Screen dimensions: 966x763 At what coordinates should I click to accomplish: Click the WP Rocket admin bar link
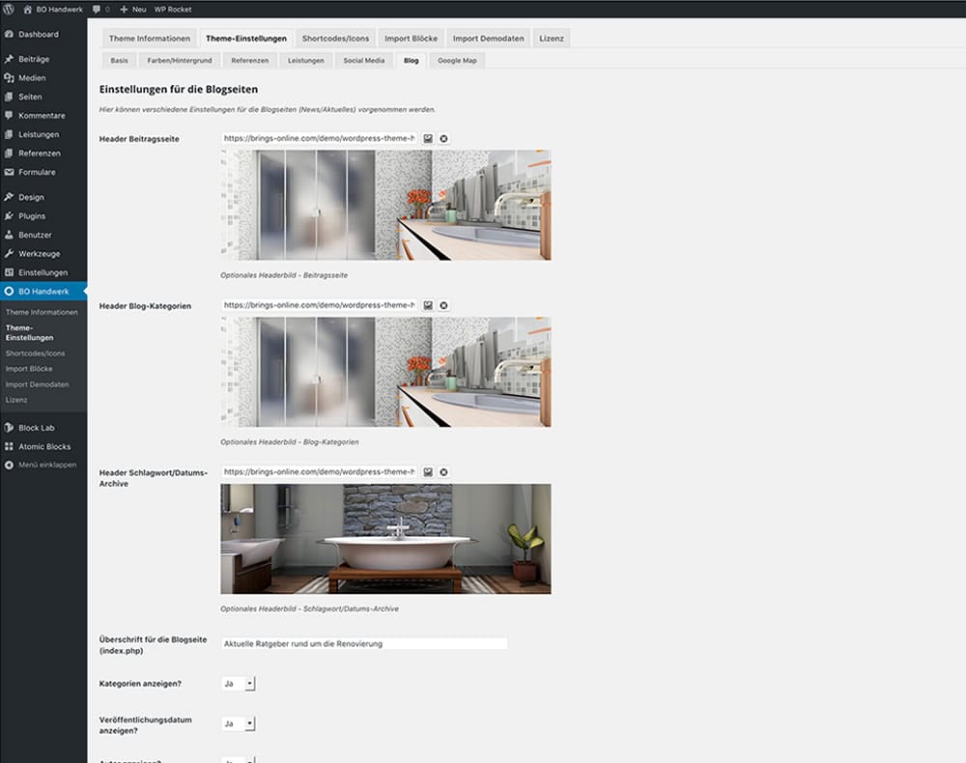173,9
